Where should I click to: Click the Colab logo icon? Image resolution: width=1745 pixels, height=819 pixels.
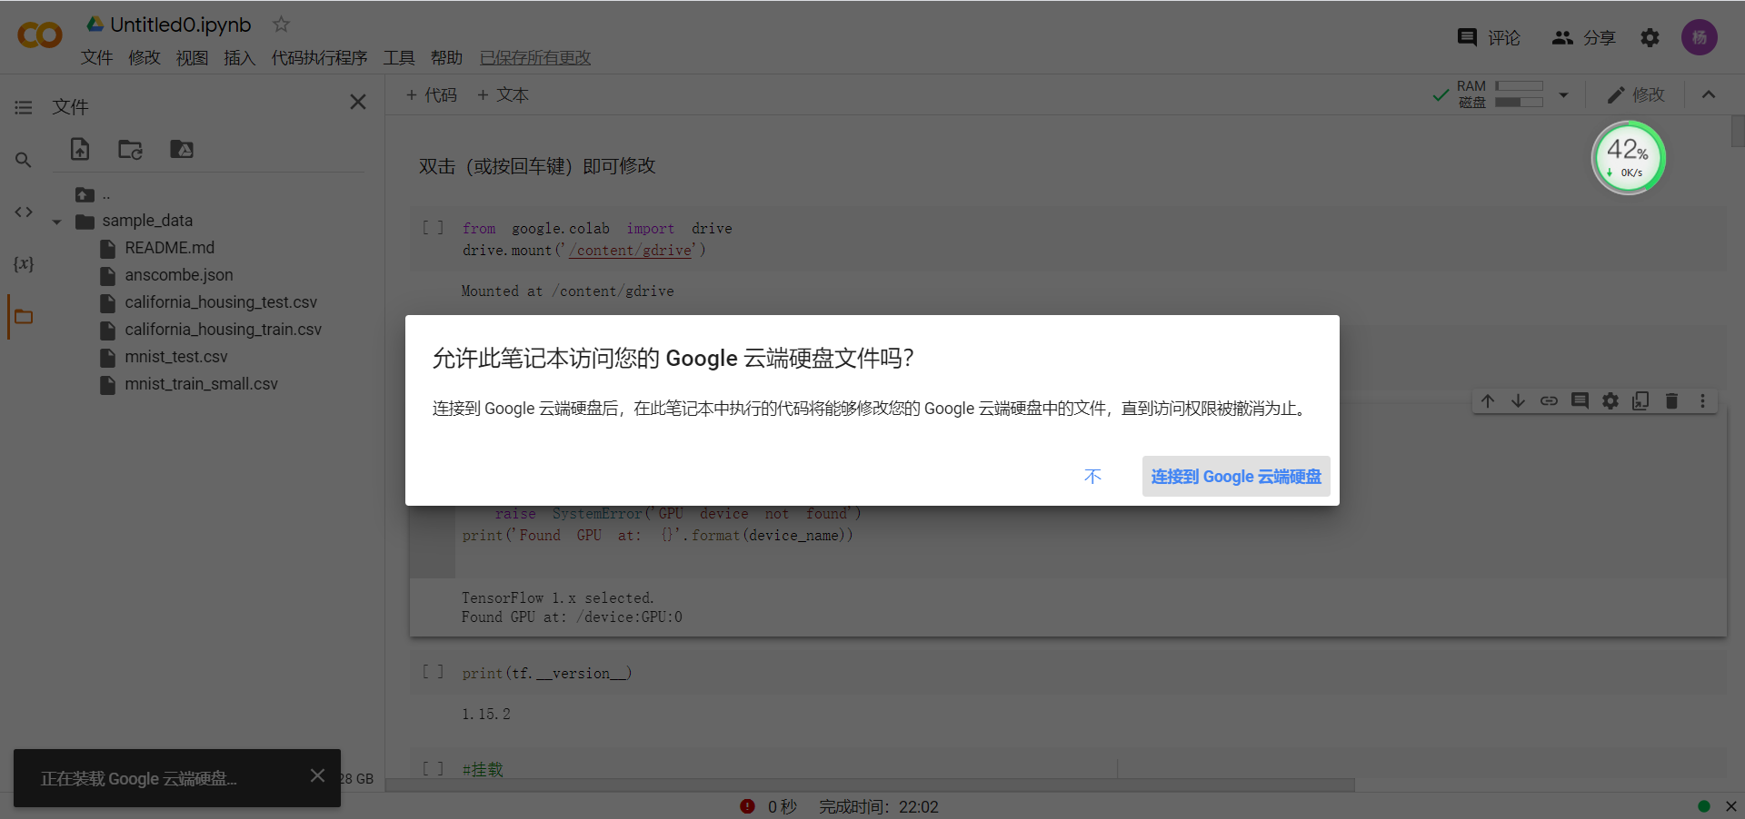pos(39,35)
